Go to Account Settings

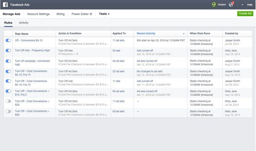pyautogui.click(x=38, y=14)
